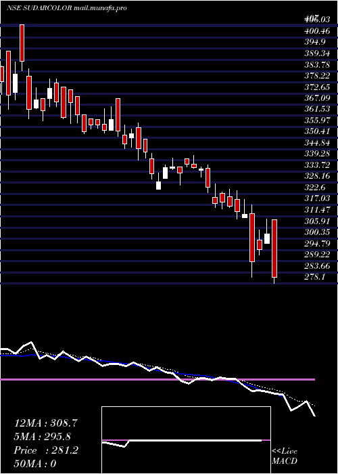This screenshot has height=474, width=338.
Task: Click the 372.65 price label
Action: click(318, 87)
